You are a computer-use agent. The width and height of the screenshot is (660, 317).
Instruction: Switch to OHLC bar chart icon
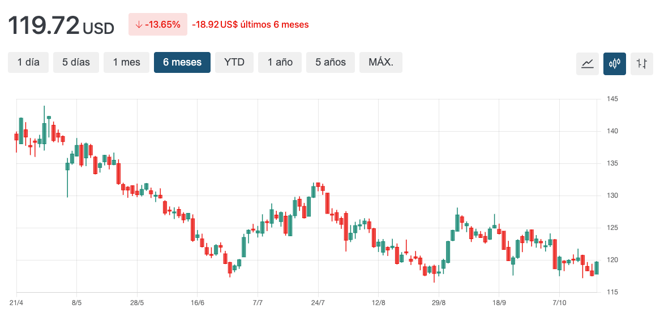[641, 63]
